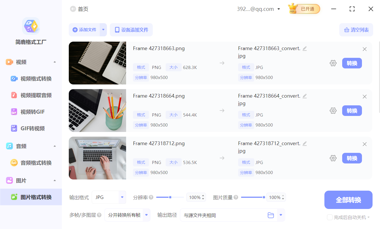Viewport: 380px width, 229px height.
Task: Open the output folder picker icon
Action: [x=271, y=215]
